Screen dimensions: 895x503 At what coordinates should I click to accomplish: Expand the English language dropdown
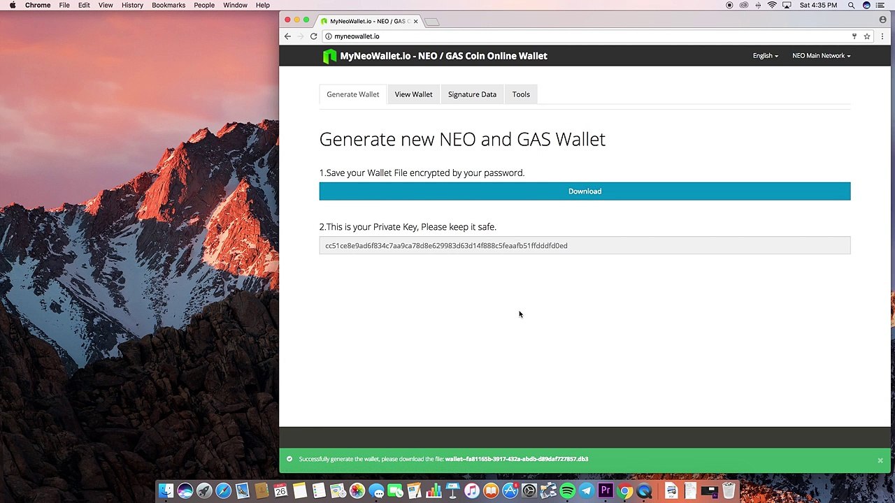pos(766,56)
